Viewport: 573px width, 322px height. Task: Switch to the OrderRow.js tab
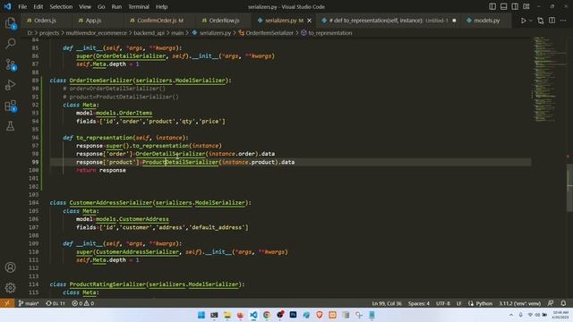224,21
